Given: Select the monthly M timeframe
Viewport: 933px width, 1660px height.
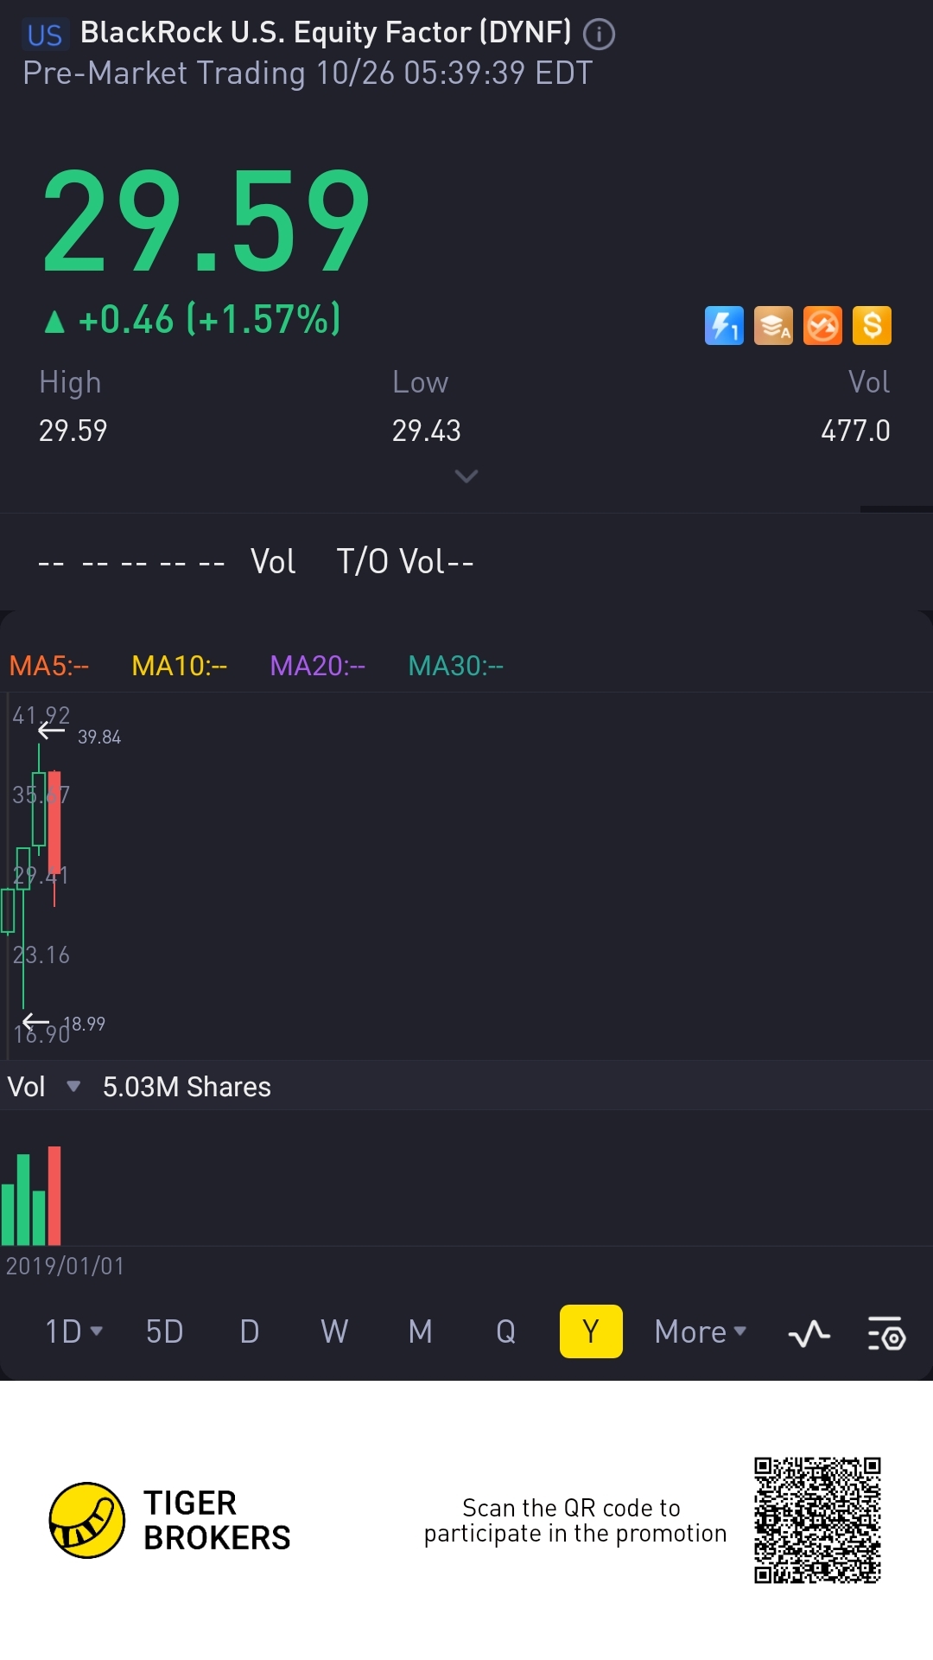Looking at the screenshot, I should pos(420,1331).
